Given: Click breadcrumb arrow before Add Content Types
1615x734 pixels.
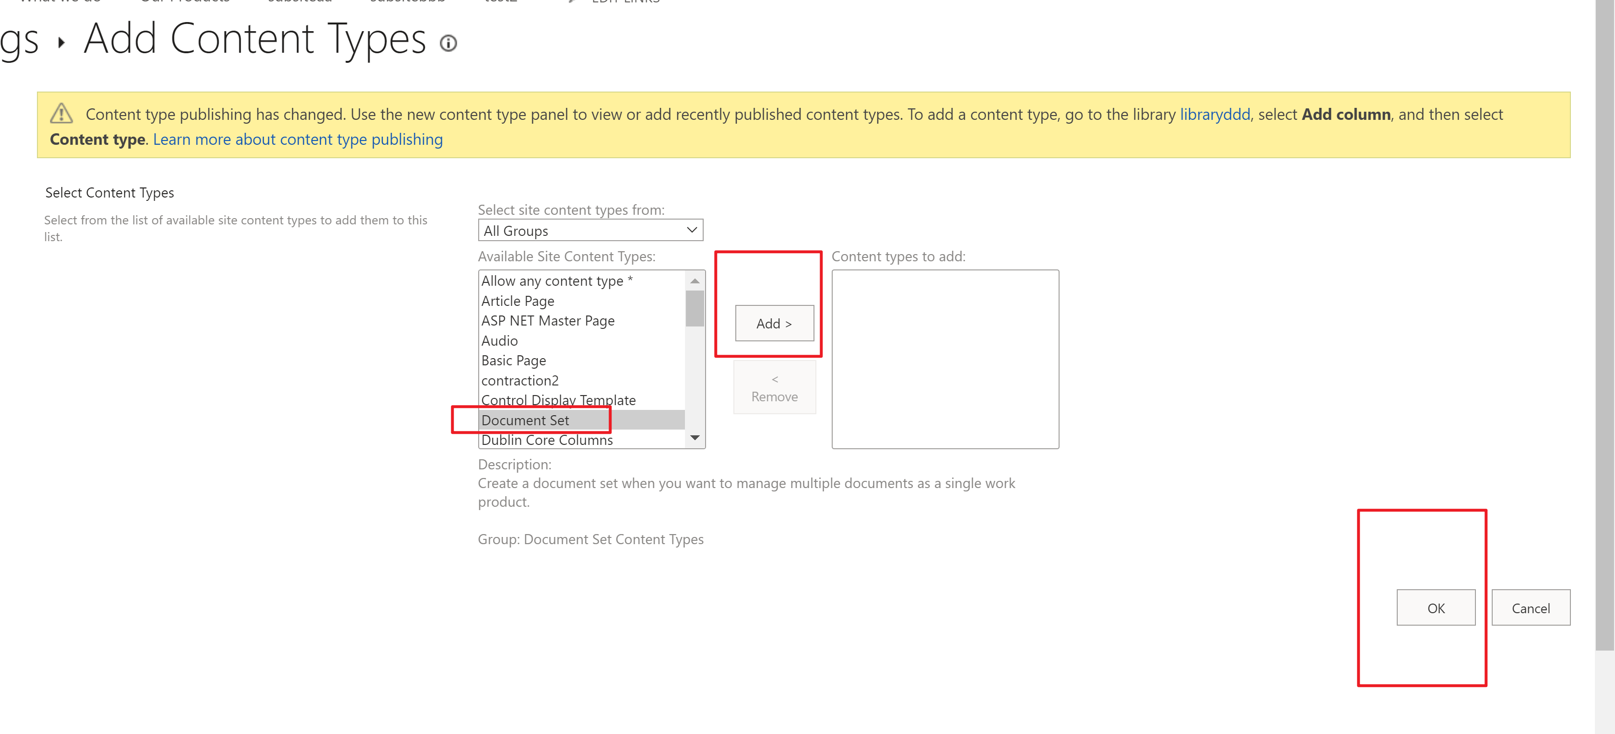Looking at the screenshot, I should (x=61, y=43).
